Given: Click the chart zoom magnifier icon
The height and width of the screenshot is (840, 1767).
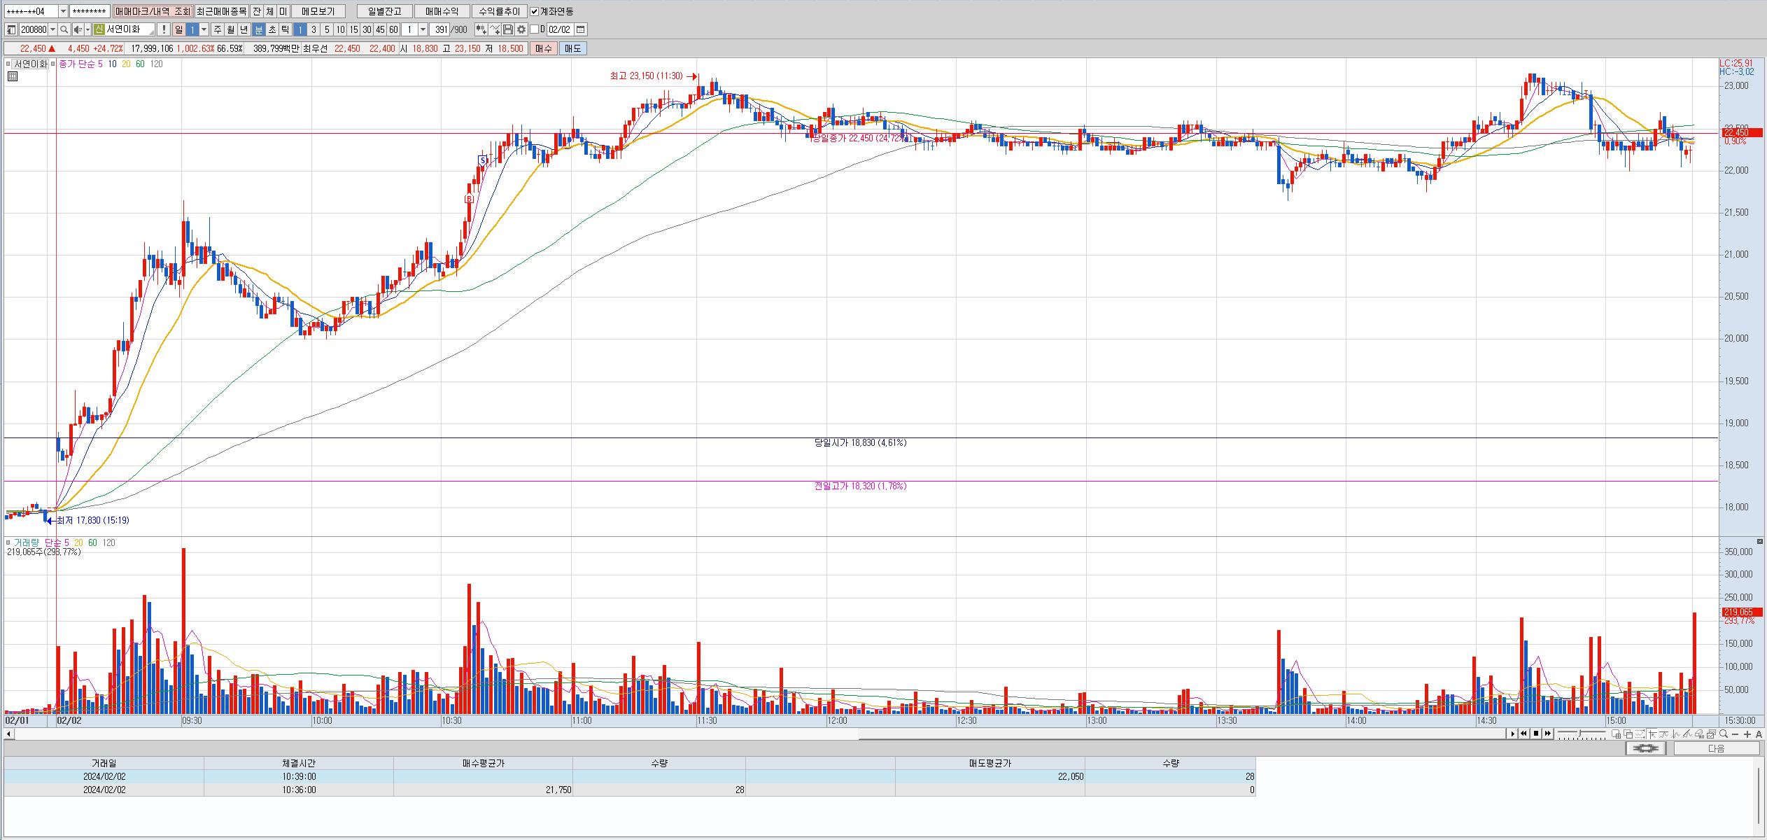Looking at the screenshot, I should tap(1724, 734).
